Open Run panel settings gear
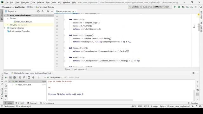Screen dimensions: 203x114 (x=193, y=73)
